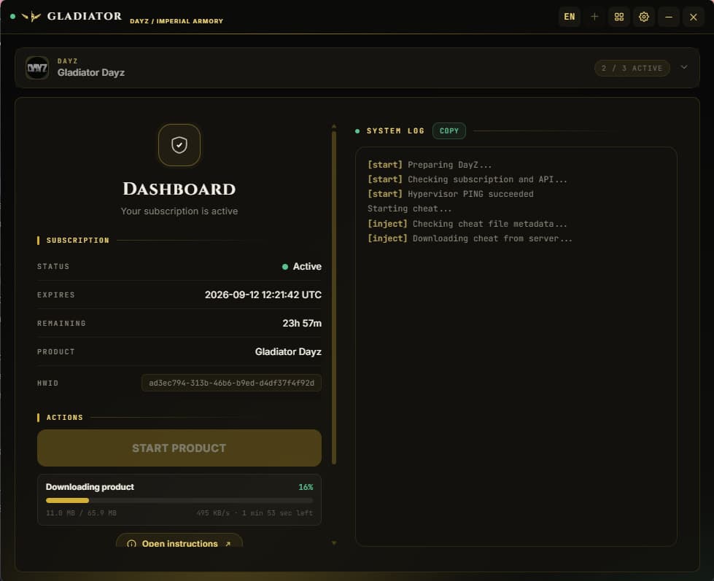Click the 'SYSTEM LOG' heading
Viewport: 714px width, 581px height.
click(x=395, y=131)
